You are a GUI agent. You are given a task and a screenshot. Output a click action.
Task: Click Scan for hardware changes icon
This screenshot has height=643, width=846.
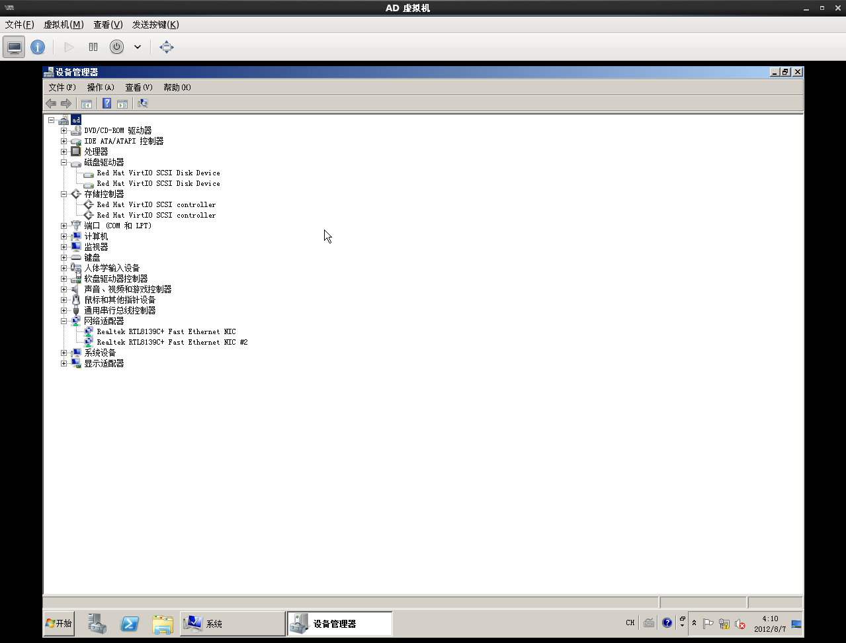click(x=143, y=104)
